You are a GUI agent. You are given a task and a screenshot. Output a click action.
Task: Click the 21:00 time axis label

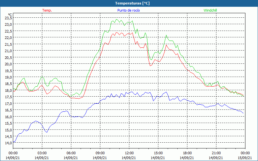pyautogui.click(x=216, y=153)
